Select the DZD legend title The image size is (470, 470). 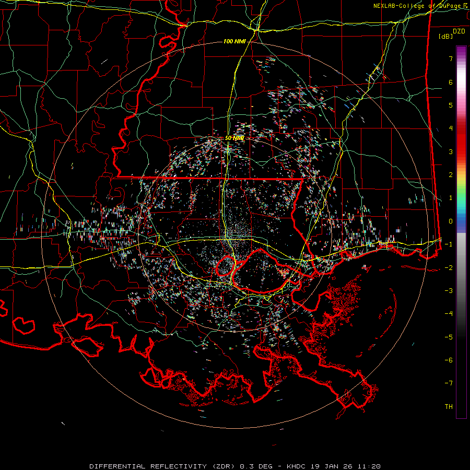tap(459, 31)
